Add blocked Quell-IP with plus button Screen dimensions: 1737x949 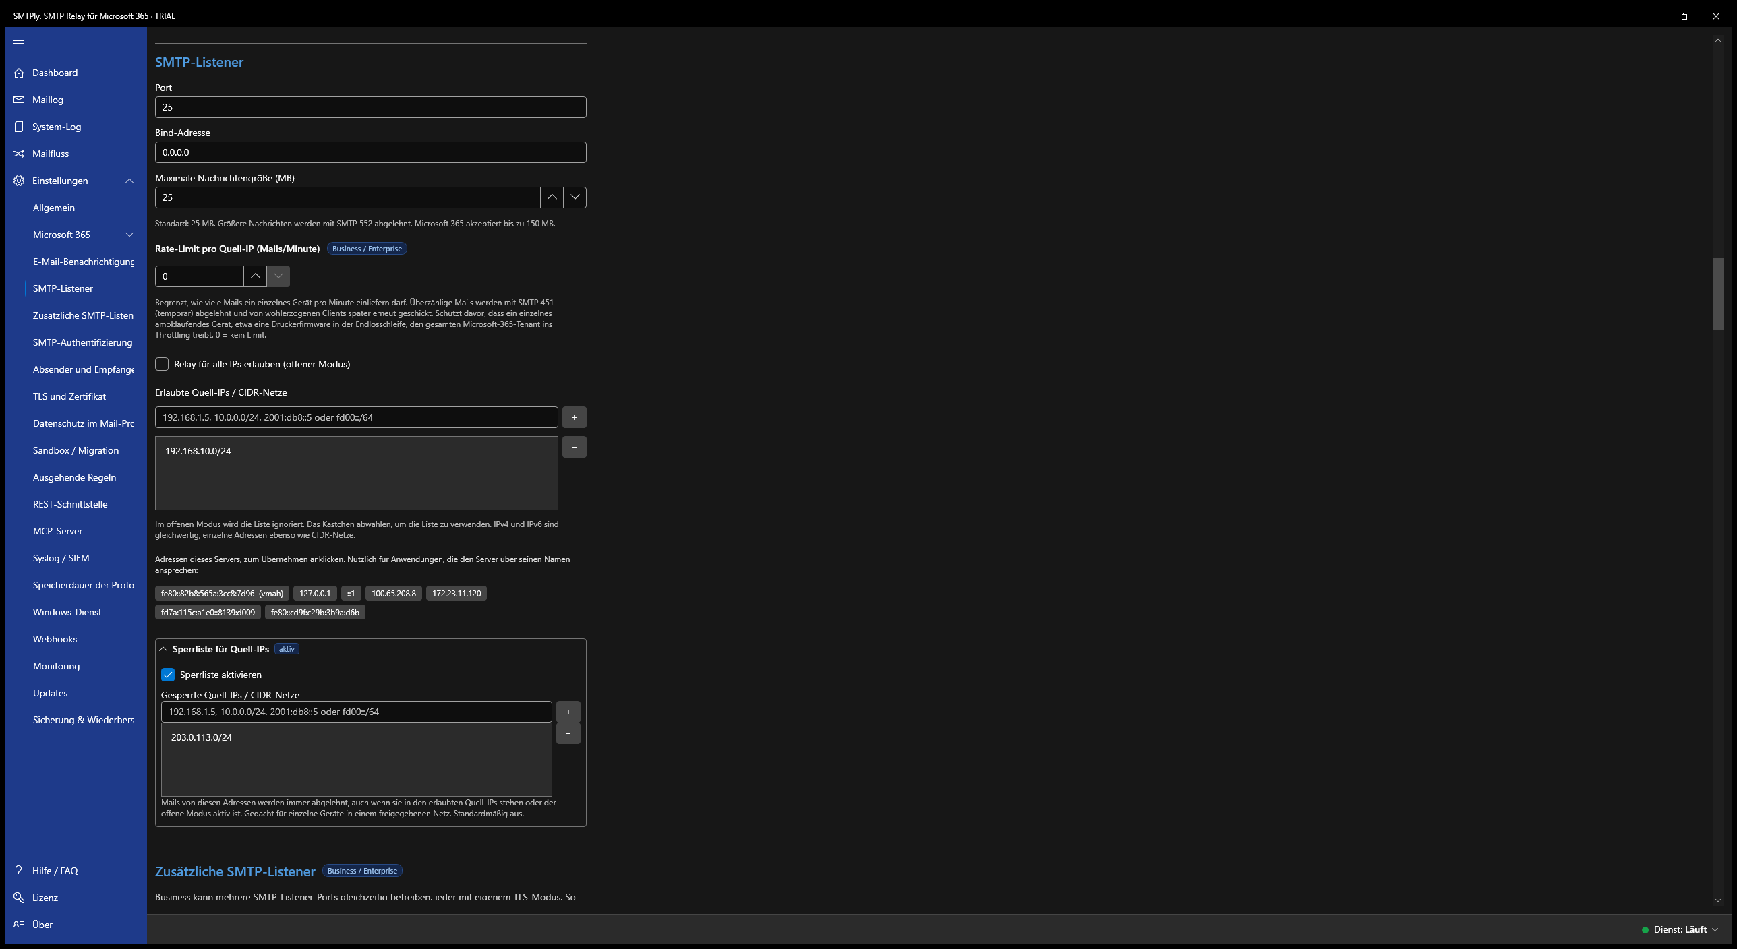click(x=568, y=712)
